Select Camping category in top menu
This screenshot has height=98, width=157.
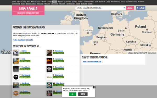click(68, 2)
